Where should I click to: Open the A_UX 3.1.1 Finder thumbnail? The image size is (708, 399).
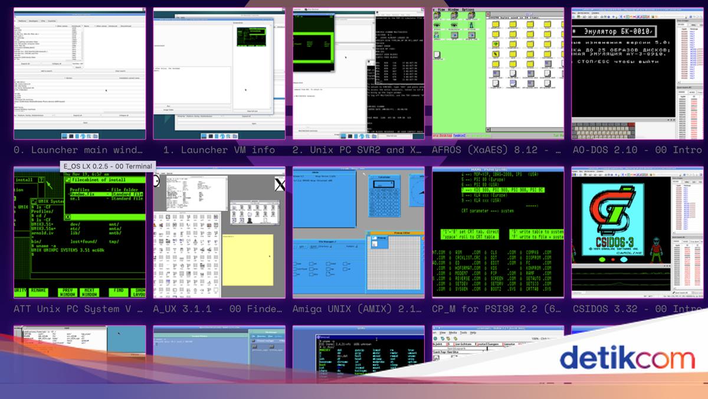tap(219, 233)
